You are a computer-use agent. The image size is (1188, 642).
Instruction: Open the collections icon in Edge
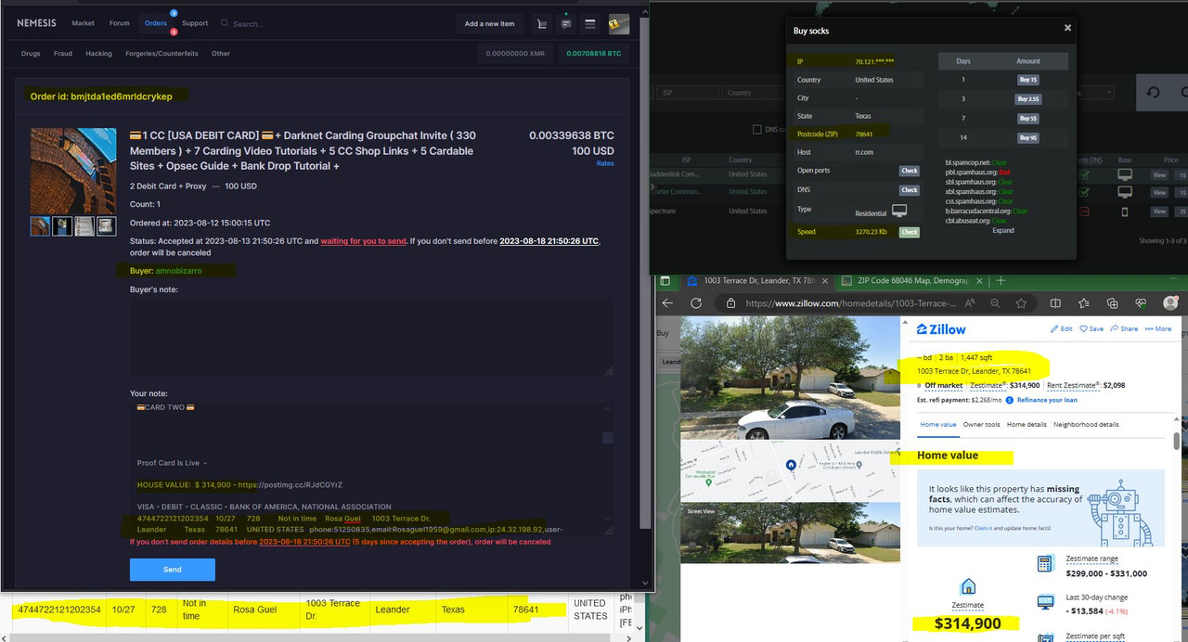tap(1113, 303)
